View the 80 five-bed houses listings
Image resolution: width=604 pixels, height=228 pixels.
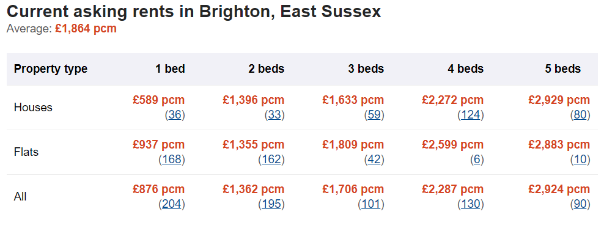point(580,115)
